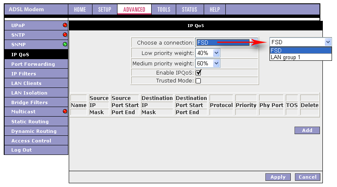This screenshot has height=187, width=337.
Task: Go to Port Forwarding page
Action: [36, 64]
